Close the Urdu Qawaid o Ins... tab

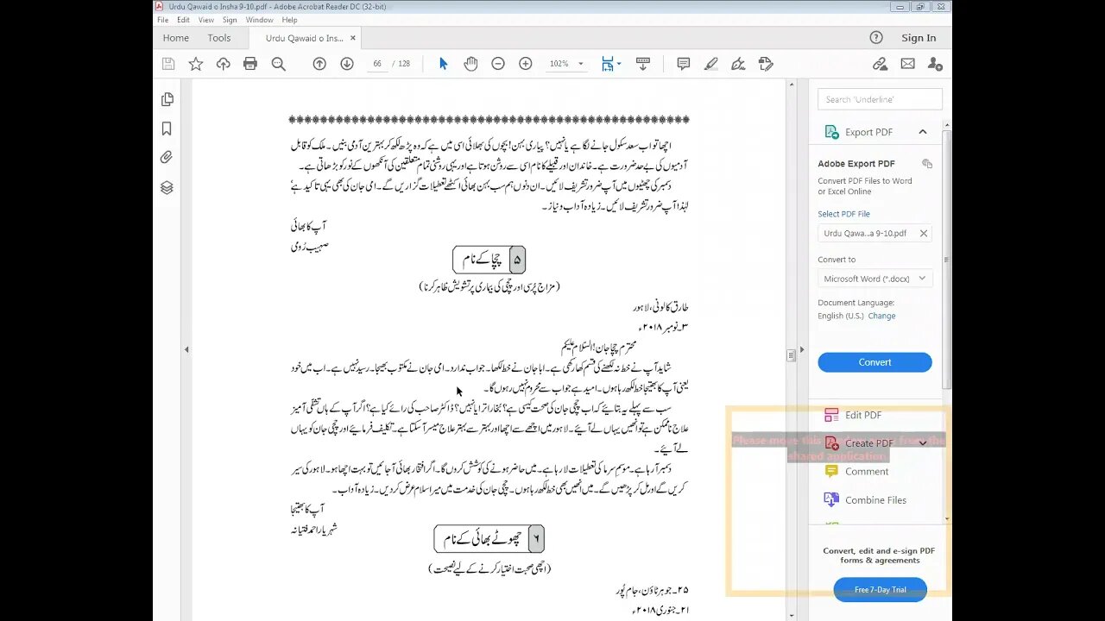click(x=353, y=38)
